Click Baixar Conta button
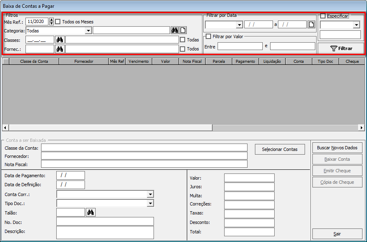367x242 pixels. [x=337, y=159]
